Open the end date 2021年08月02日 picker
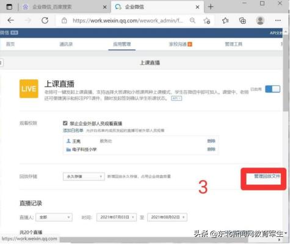Viewport: 290px width, 244px height. [167, 217]
